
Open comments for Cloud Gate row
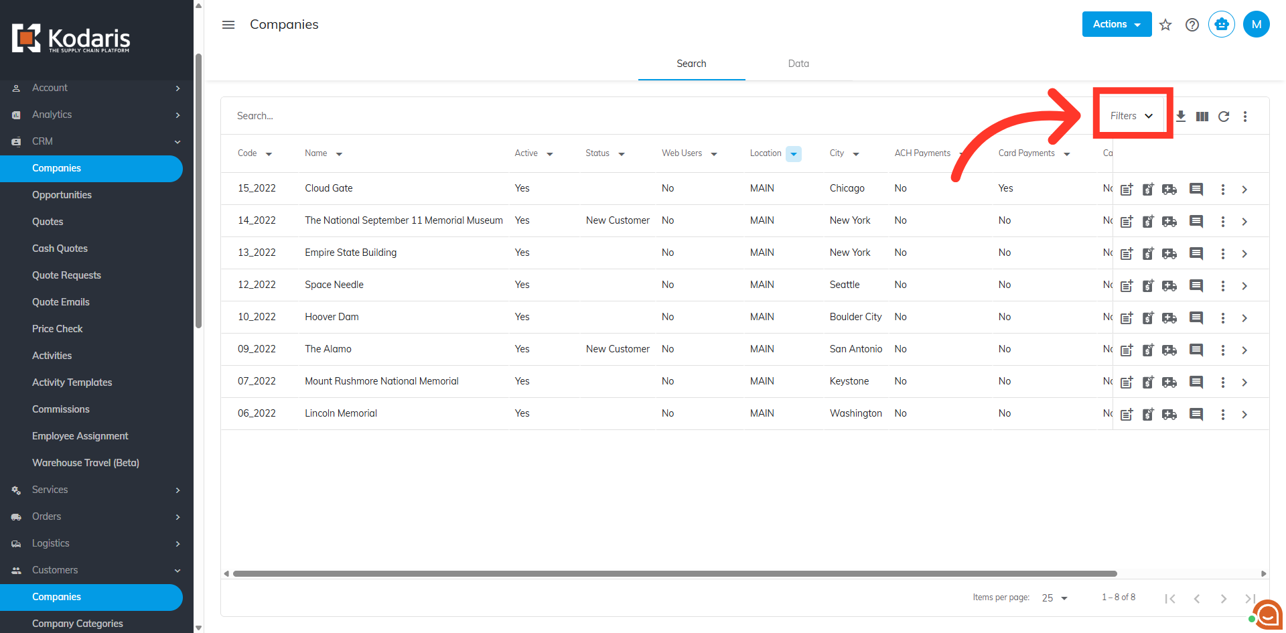[1196, 190]
